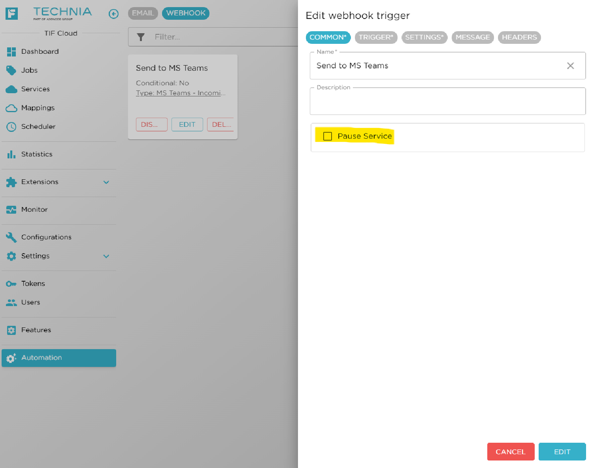The height and width of the screenshot is (468, 592).
Task: Expand the Settings submenu chevron
Action: point(106,256)
